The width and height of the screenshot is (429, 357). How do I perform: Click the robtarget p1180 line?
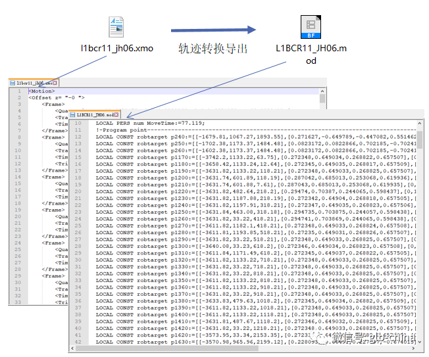point(256,164)
